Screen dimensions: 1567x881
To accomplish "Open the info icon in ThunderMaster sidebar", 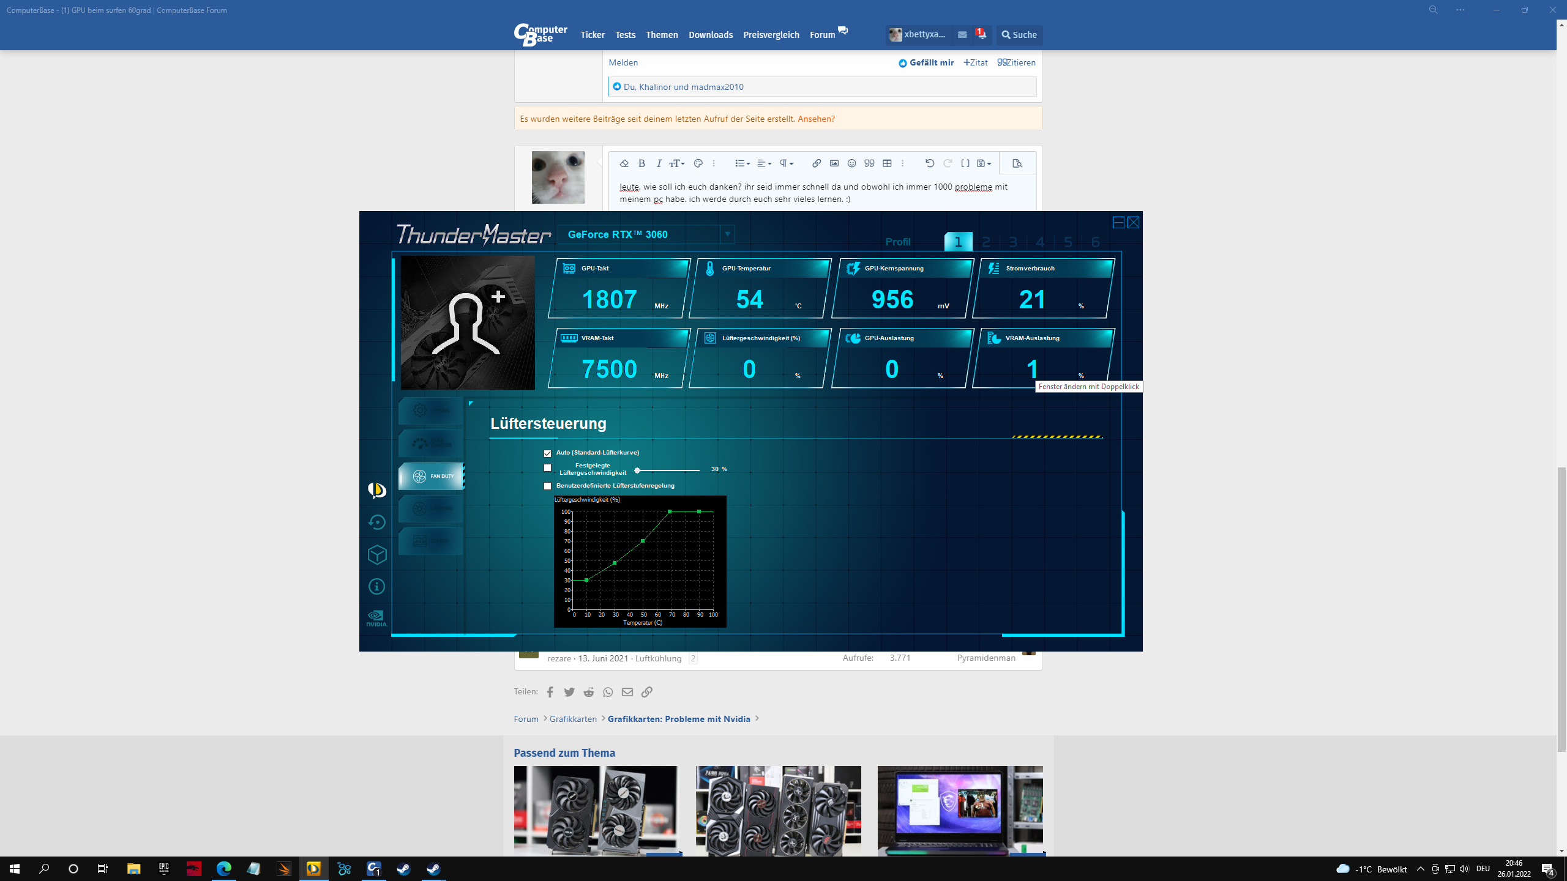I will click(376, 587).
